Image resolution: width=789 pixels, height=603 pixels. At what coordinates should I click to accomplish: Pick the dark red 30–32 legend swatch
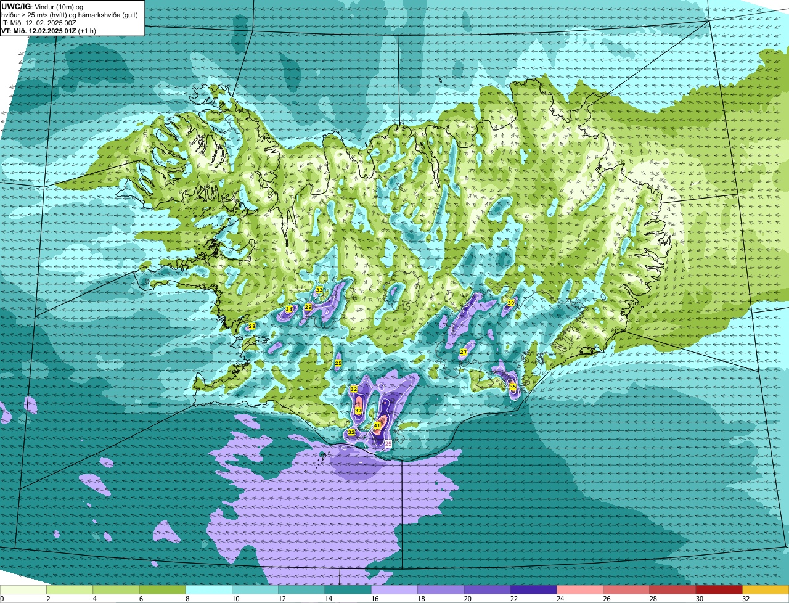pos(719,590)
